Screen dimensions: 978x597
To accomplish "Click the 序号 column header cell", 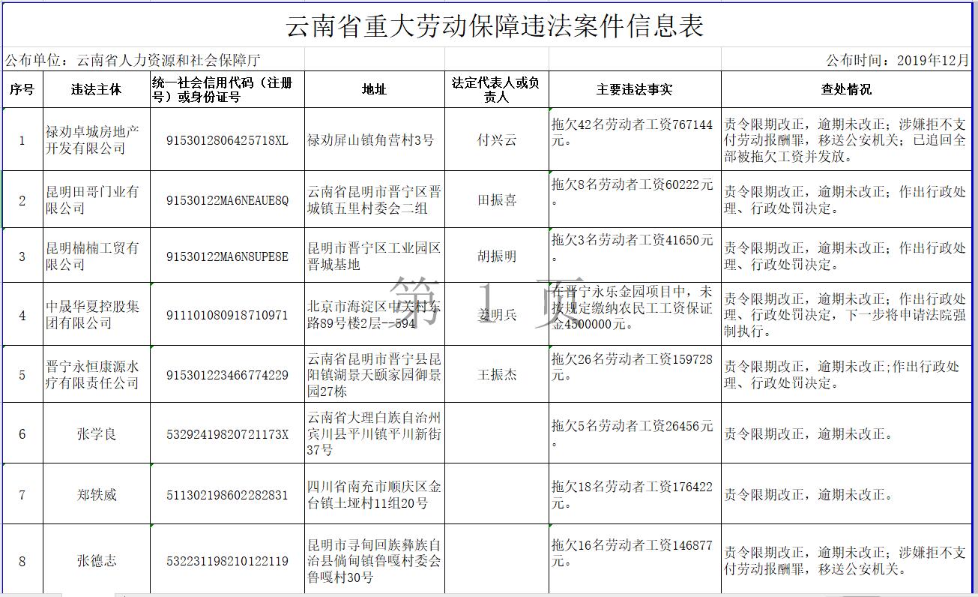I will pyautogui.click(x=22, y=89).
